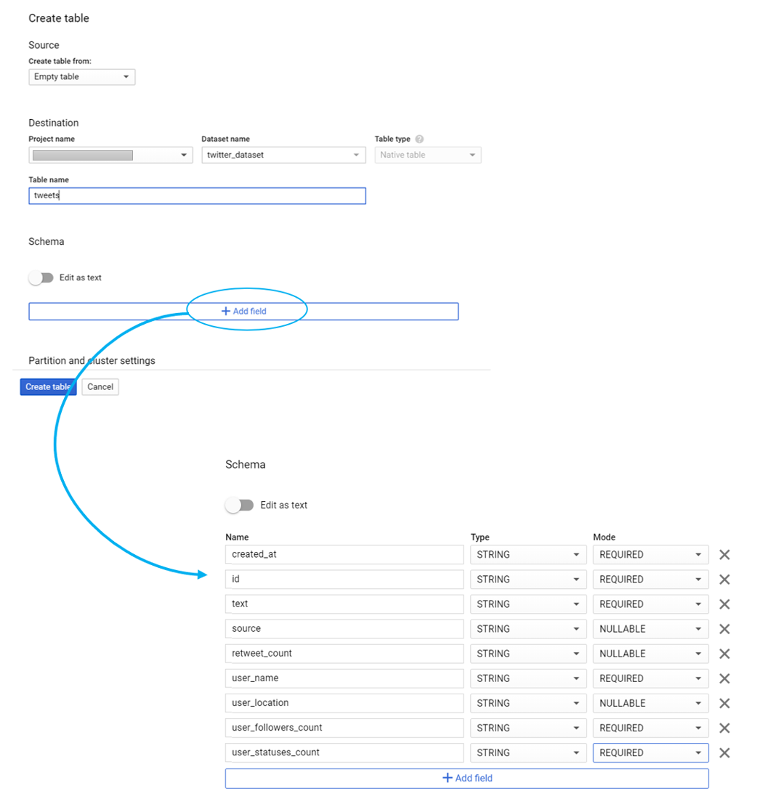Delete the user_statuses_count field

tap(724, 752)
